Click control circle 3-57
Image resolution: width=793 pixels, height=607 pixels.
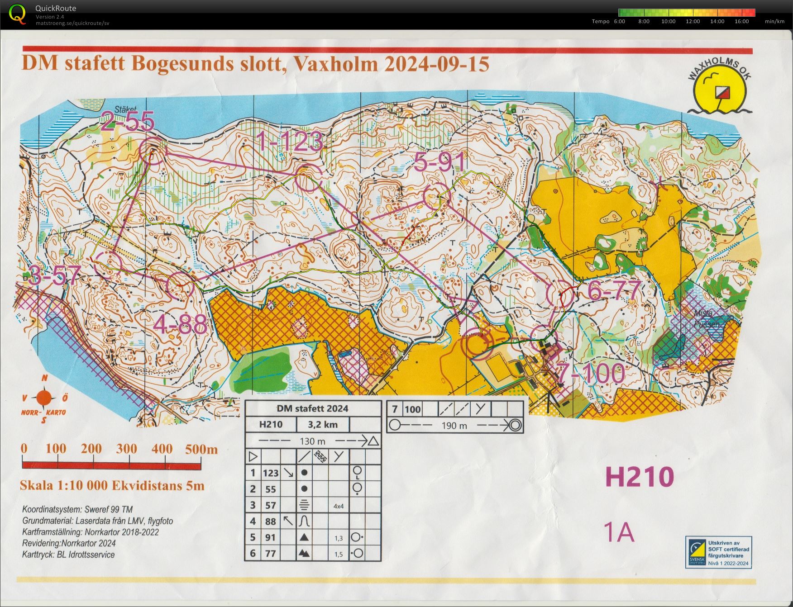pos(109,265)
